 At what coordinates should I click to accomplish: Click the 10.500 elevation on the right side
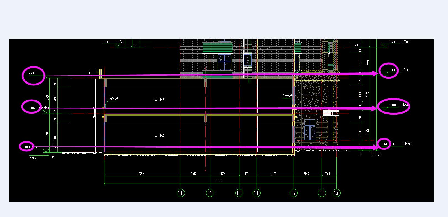(x=392, y=42)
